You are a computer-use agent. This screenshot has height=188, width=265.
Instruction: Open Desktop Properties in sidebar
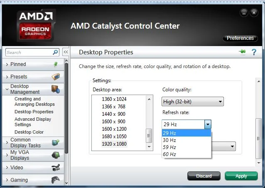coord(34,112)
